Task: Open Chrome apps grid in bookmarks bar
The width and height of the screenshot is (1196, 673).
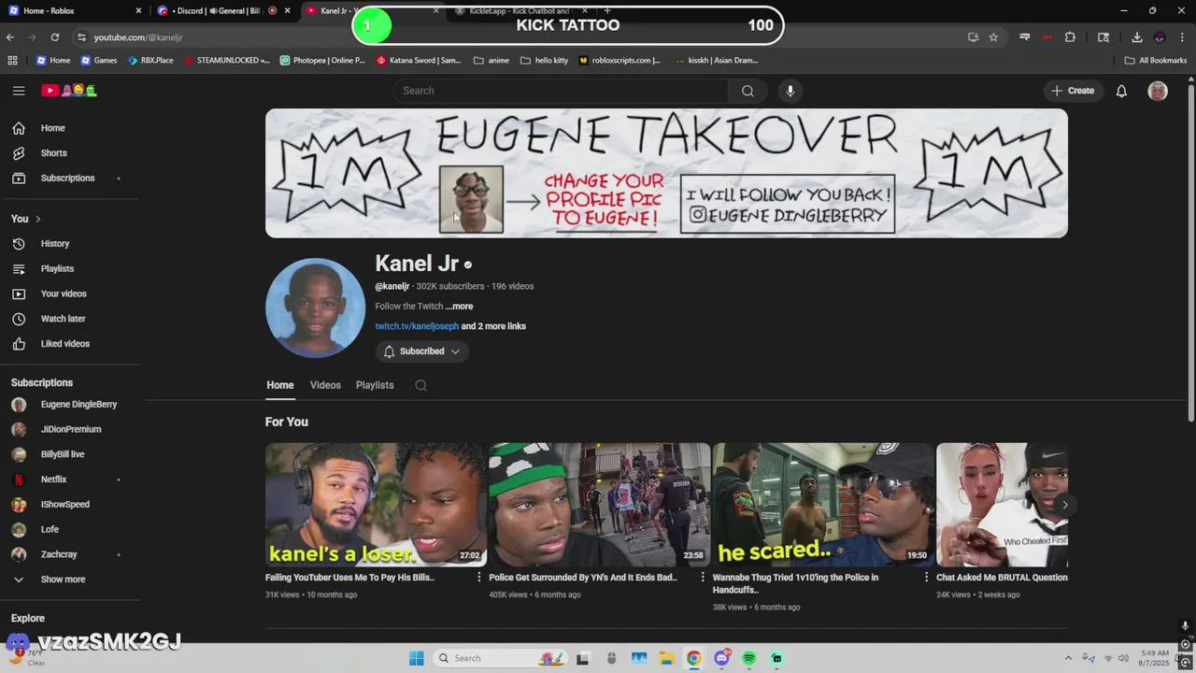Action: click(x=12, y=60)
